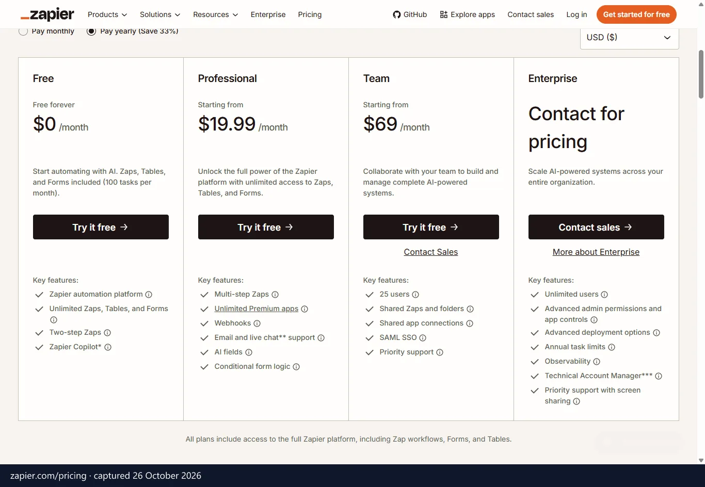Open Webhooks info tooltip icon
The height and width of the screenshot is (487, 705).
tap(257, 323)
